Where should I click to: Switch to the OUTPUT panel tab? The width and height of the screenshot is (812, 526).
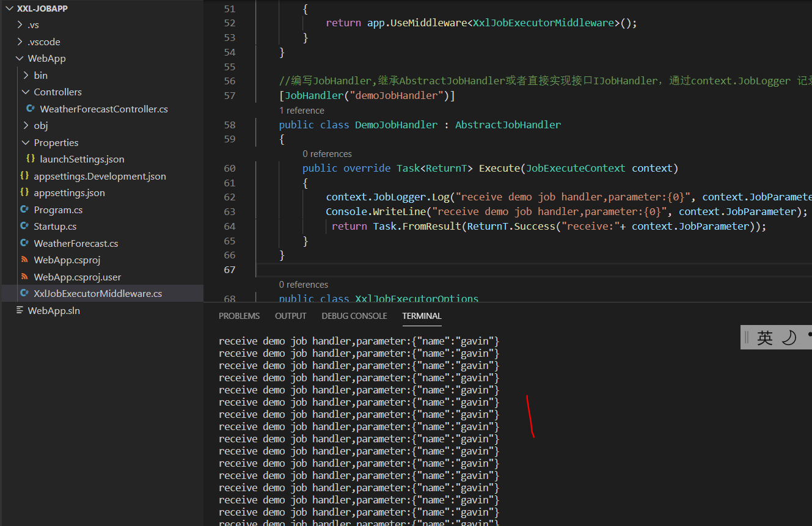(x=291, y=316)
